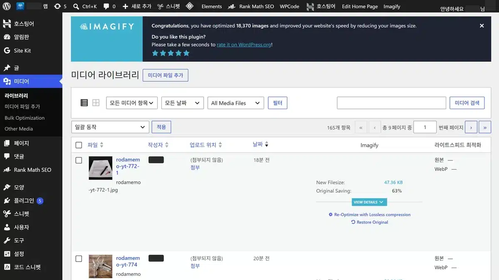Click the Imagify five-star rating
The height and width of the screenshot is (280, 499).
[170, 53]
